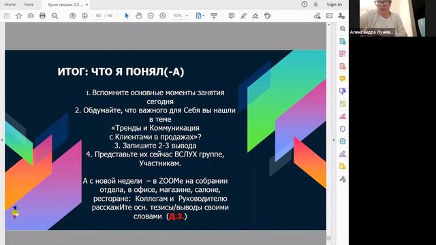Open the teal Compress PDF icon in right pane
The width and height of the screenshot is (436, 245).
(x=343, y=142)
